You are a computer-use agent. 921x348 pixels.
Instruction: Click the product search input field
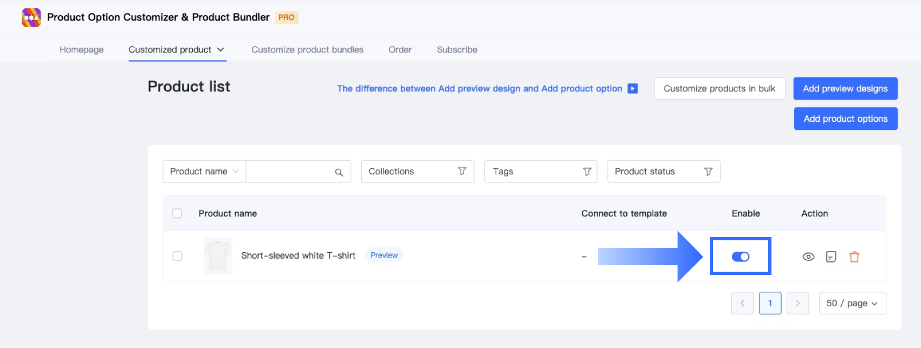(290, 172)
